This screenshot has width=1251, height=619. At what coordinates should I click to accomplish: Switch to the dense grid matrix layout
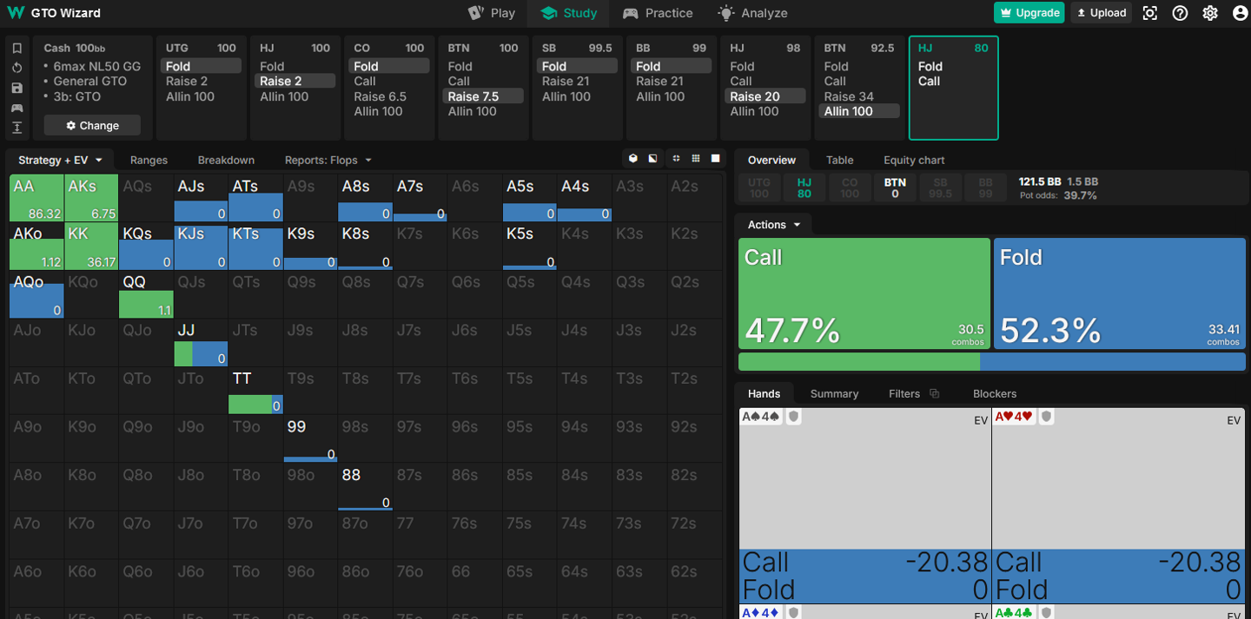point(696,159)
